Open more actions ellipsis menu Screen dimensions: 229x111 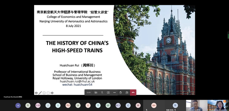point(115,92)
